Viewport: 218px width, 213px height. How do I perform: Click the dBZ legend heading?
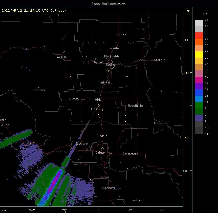(x=205, y=13)
